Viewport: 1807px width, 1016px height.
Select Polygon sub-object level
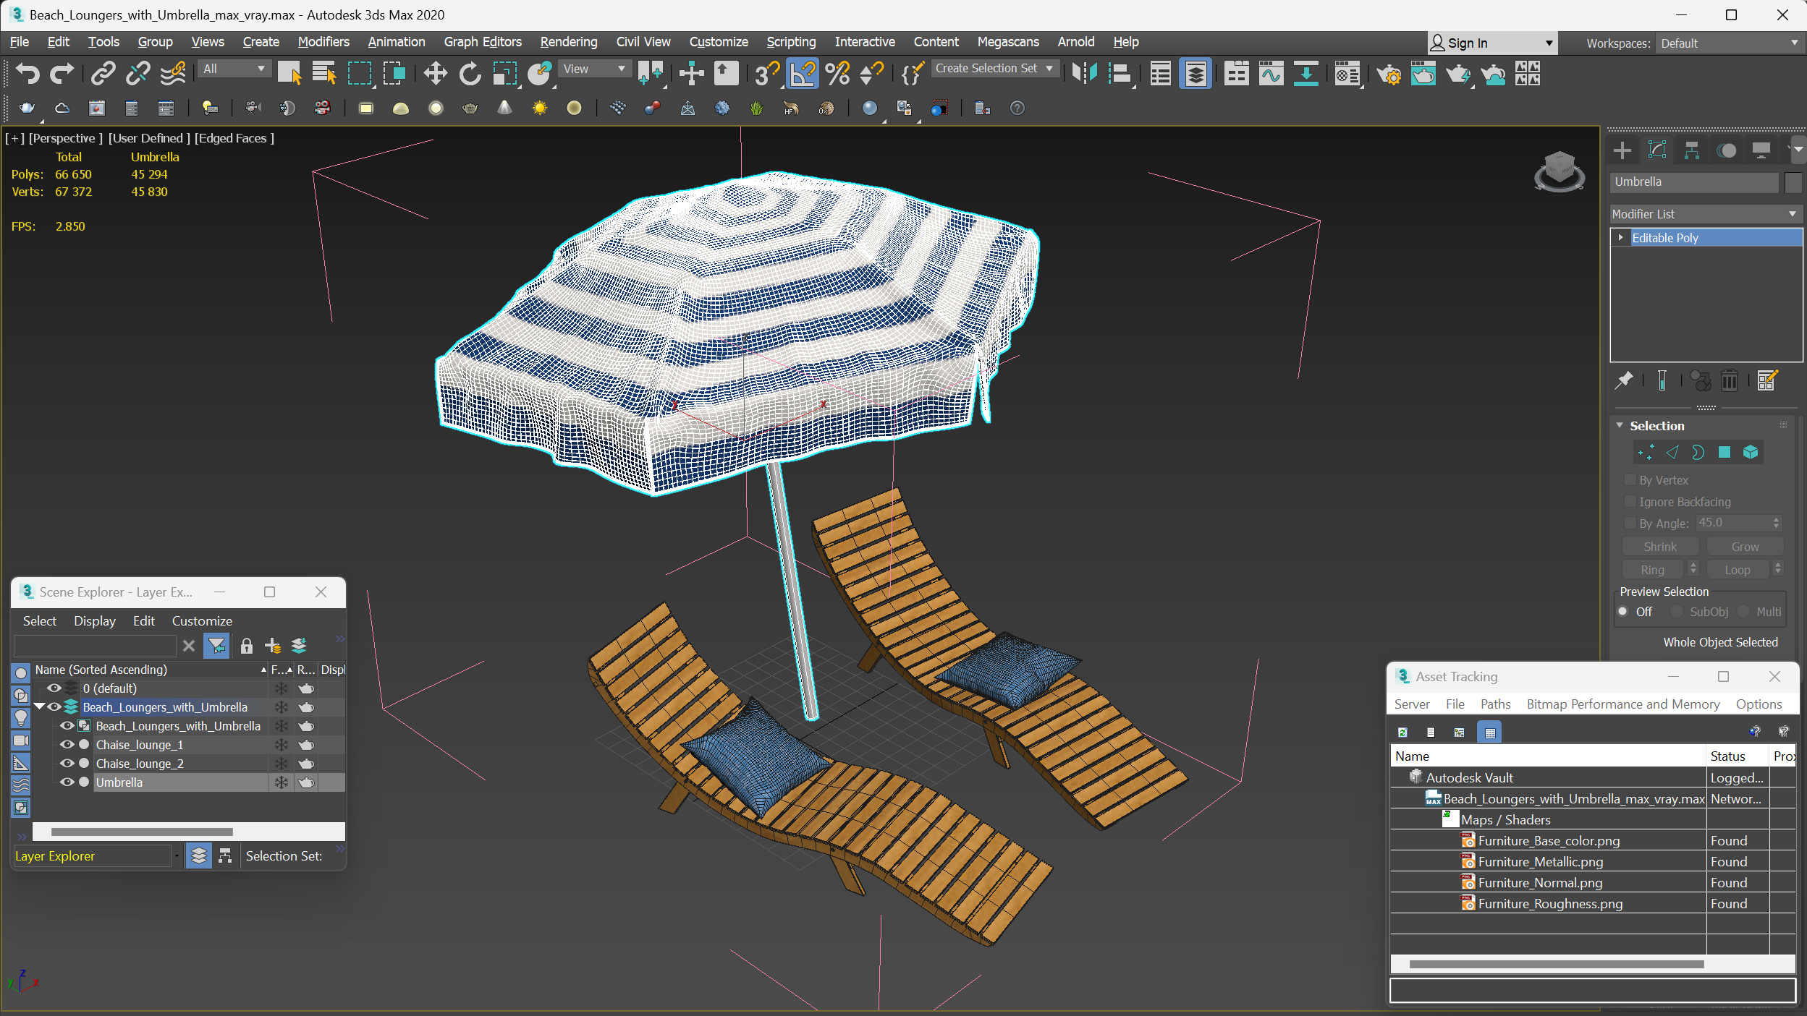pos(1725,452)
